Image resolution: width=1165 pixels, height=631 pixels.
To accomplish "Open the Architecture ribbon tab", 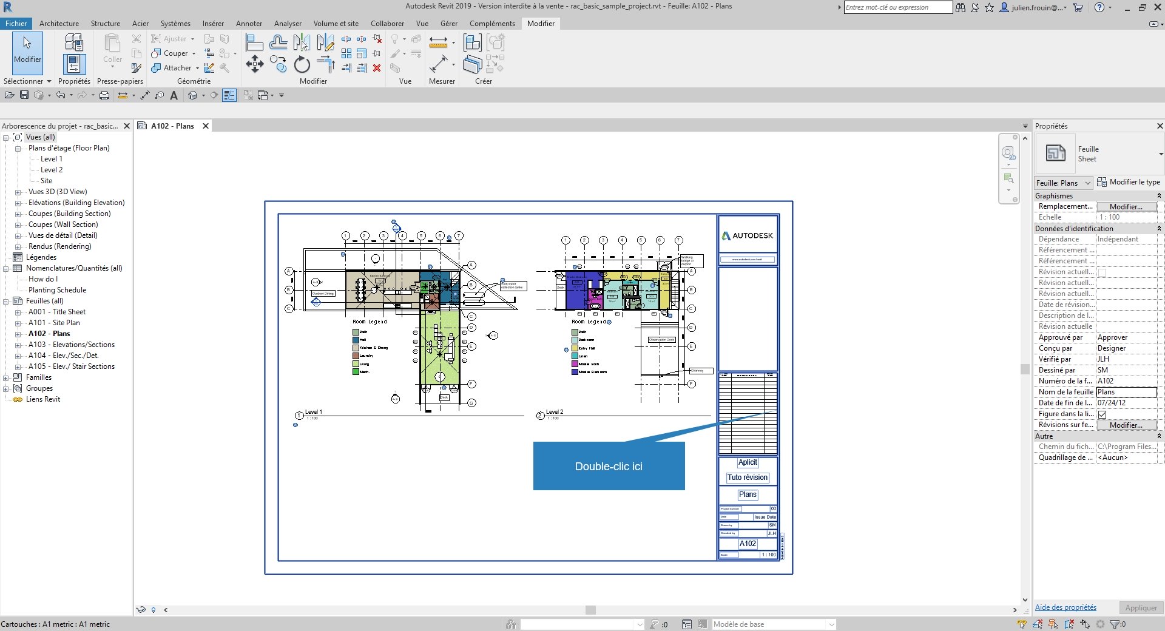I will 59,24.
